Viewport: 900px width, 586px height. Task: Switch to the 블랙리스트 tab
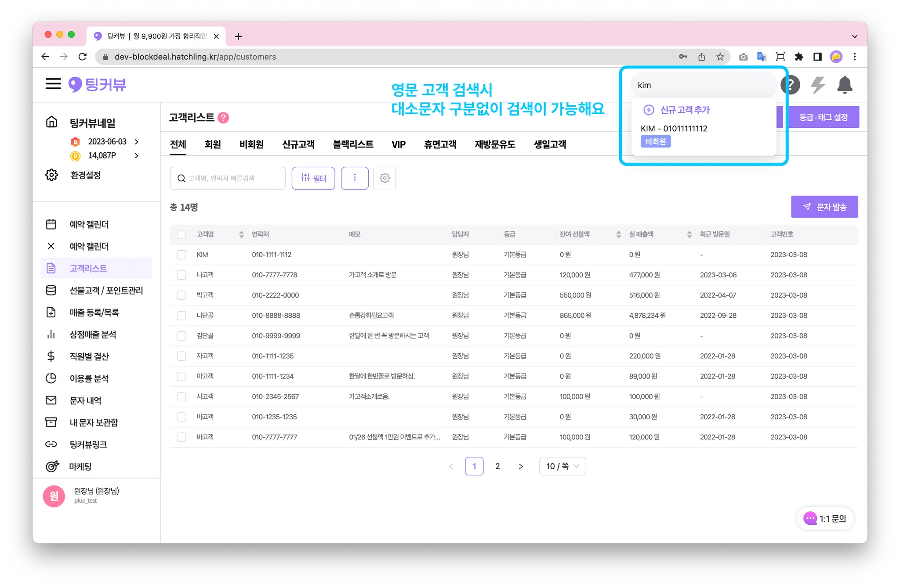click(x=353, y=144)
